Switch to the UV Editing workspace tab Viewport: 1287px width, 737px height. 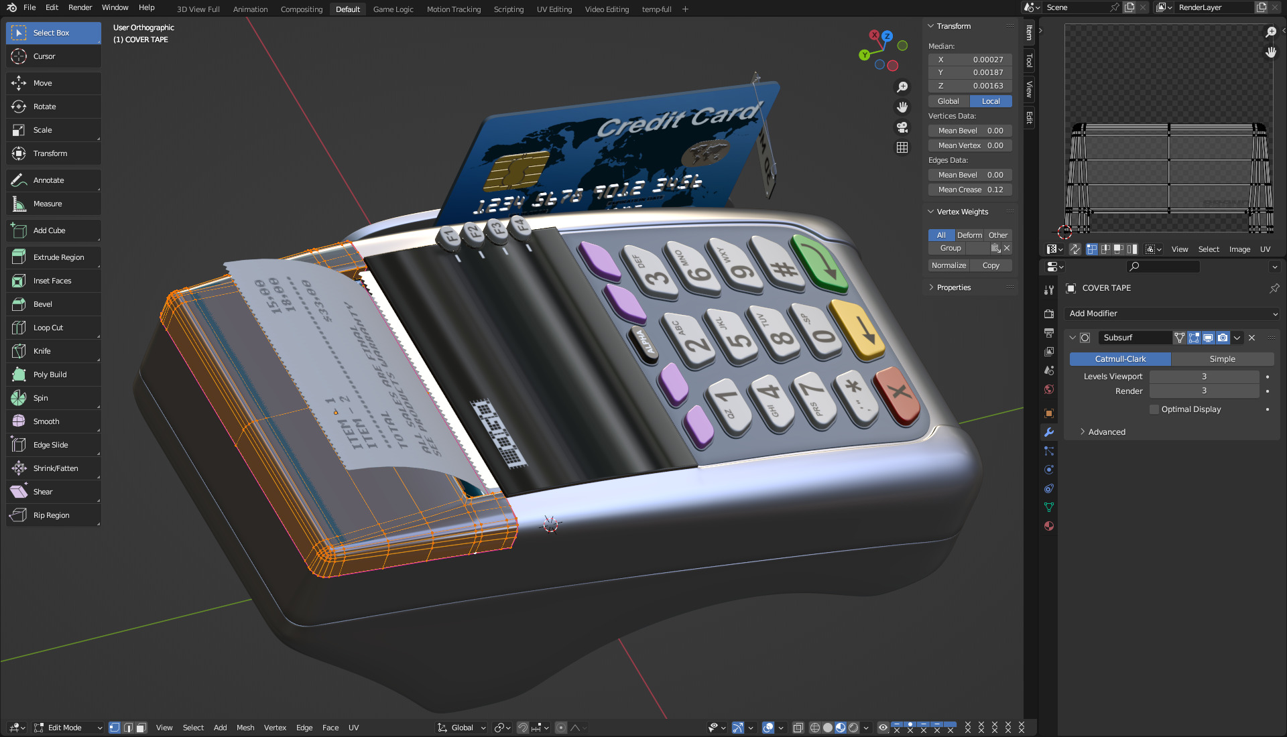554,9
